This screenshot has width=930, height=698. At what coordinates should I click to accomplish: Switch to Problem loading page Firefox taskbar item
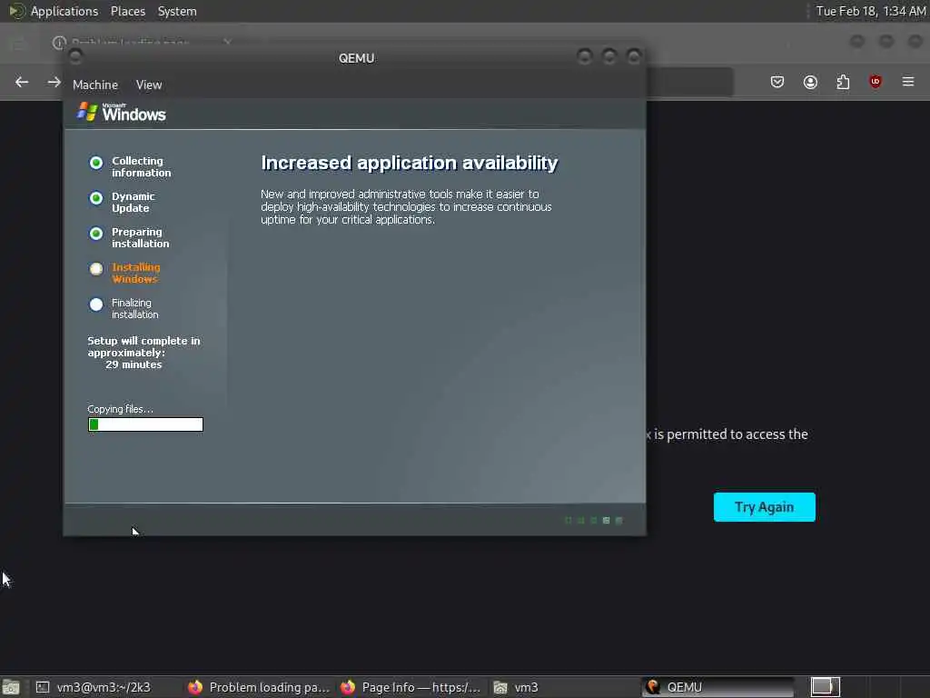pos(259,687)
